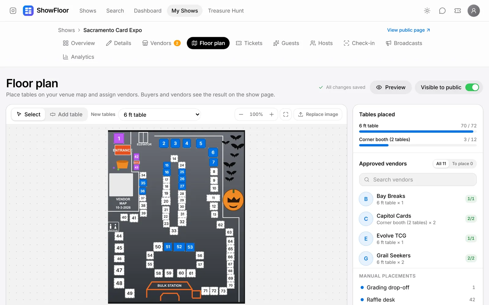Image resolution: width=489 pixels, height=305 pixels.
Task: Go to Shows breadcrumb link
Action: point(66,30)
